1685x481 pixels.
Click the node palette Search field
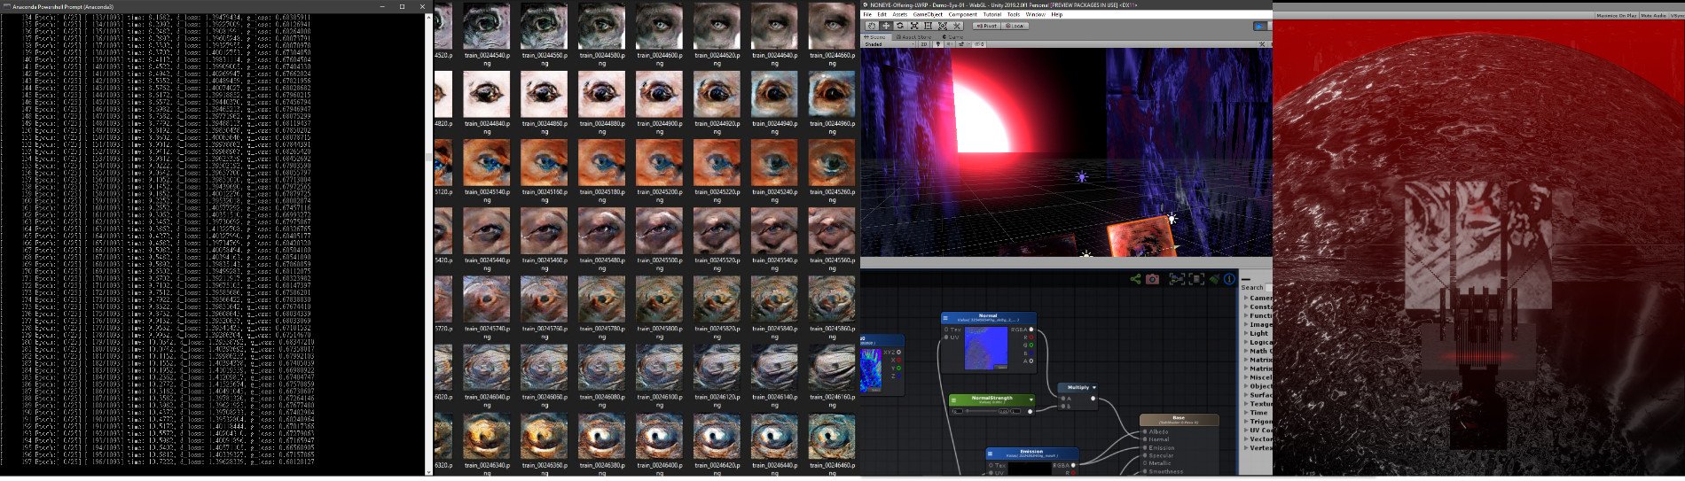click(x=1268, y=287)
